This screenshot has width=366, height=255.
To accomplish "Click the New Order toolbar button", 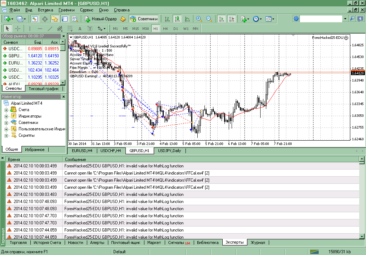I will point(100,19).
